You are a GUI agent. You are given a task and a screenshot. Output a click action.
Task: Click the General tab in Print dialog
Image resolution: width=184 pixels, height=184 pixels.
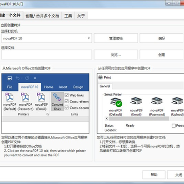point(105,86)
